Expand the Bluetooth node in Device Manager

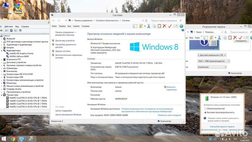[2, 39]
